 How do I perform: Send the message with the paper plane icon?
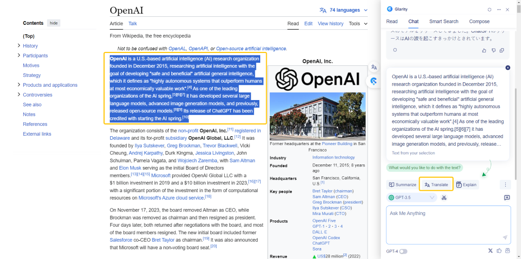click(505, 237)
